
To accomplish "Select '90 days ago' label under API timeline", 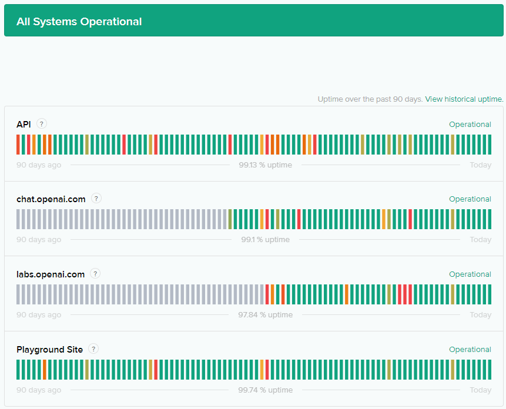I will [x=39, y=165].
